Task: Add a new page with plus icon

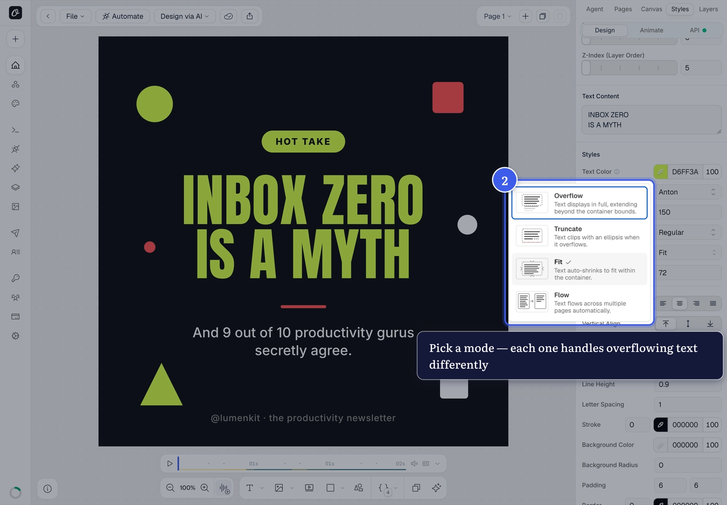Action: (x=525, y=16)
